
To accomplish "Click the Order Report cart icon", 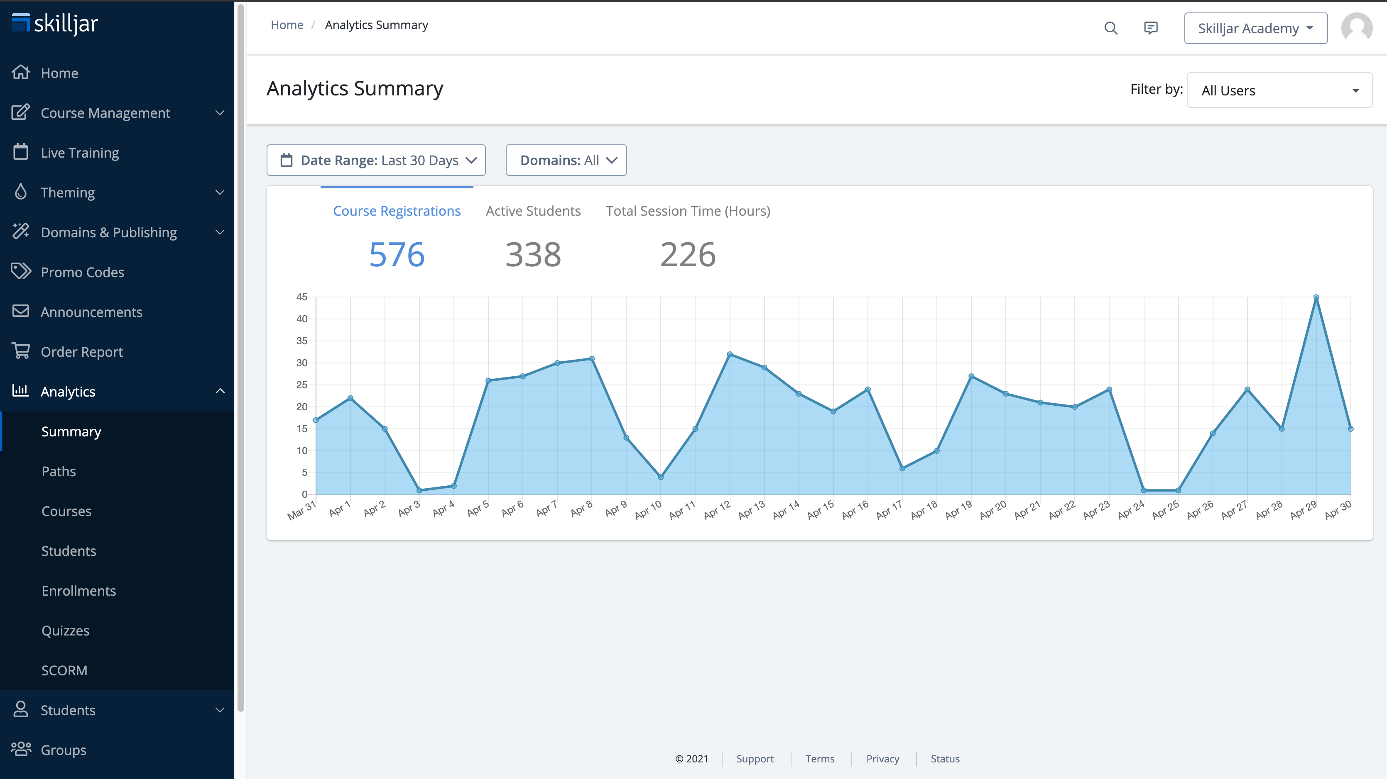I will 20,351.
